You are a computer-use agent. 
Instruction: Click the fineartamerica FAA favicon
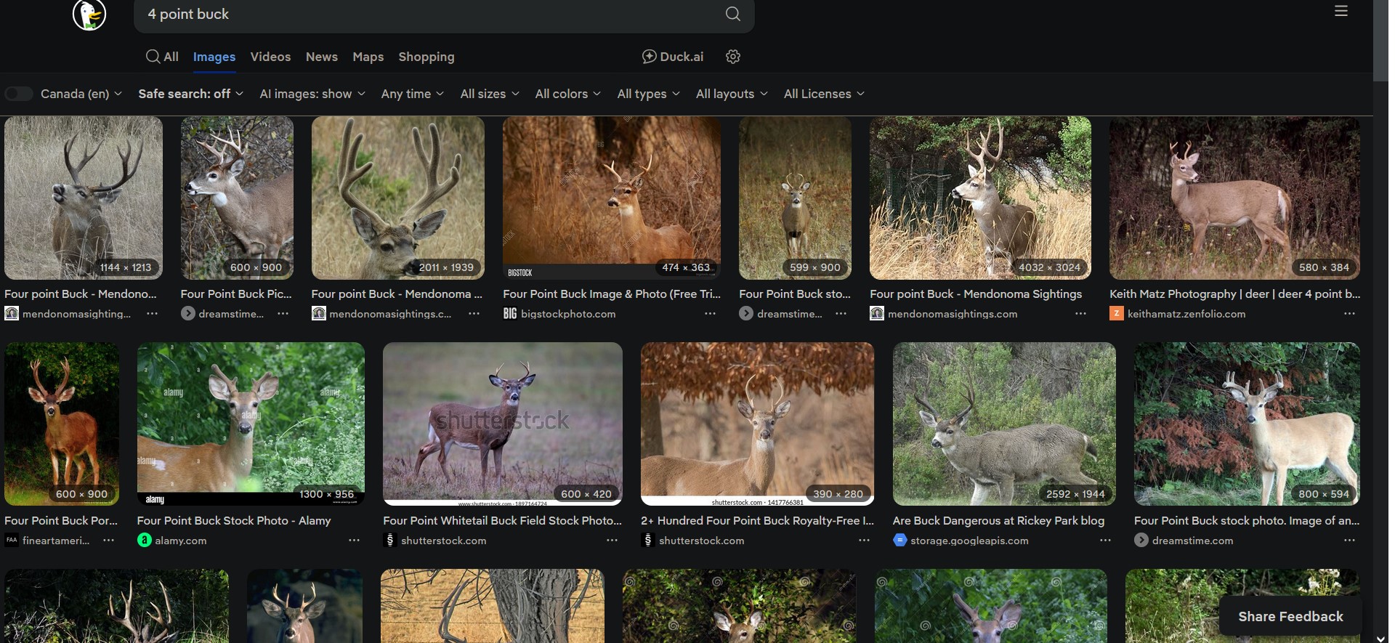[x=12, y=541]
